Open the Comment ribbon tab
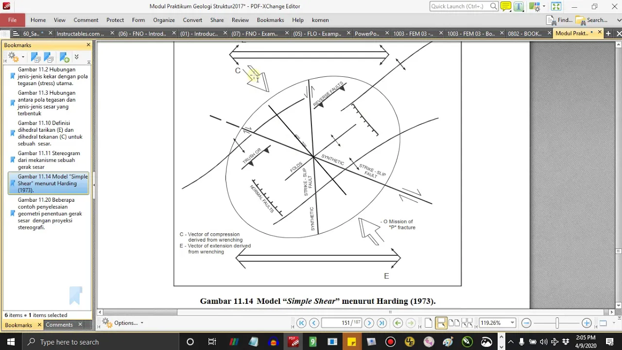Screen dimensions: 622x350 (x=86, y=20)
